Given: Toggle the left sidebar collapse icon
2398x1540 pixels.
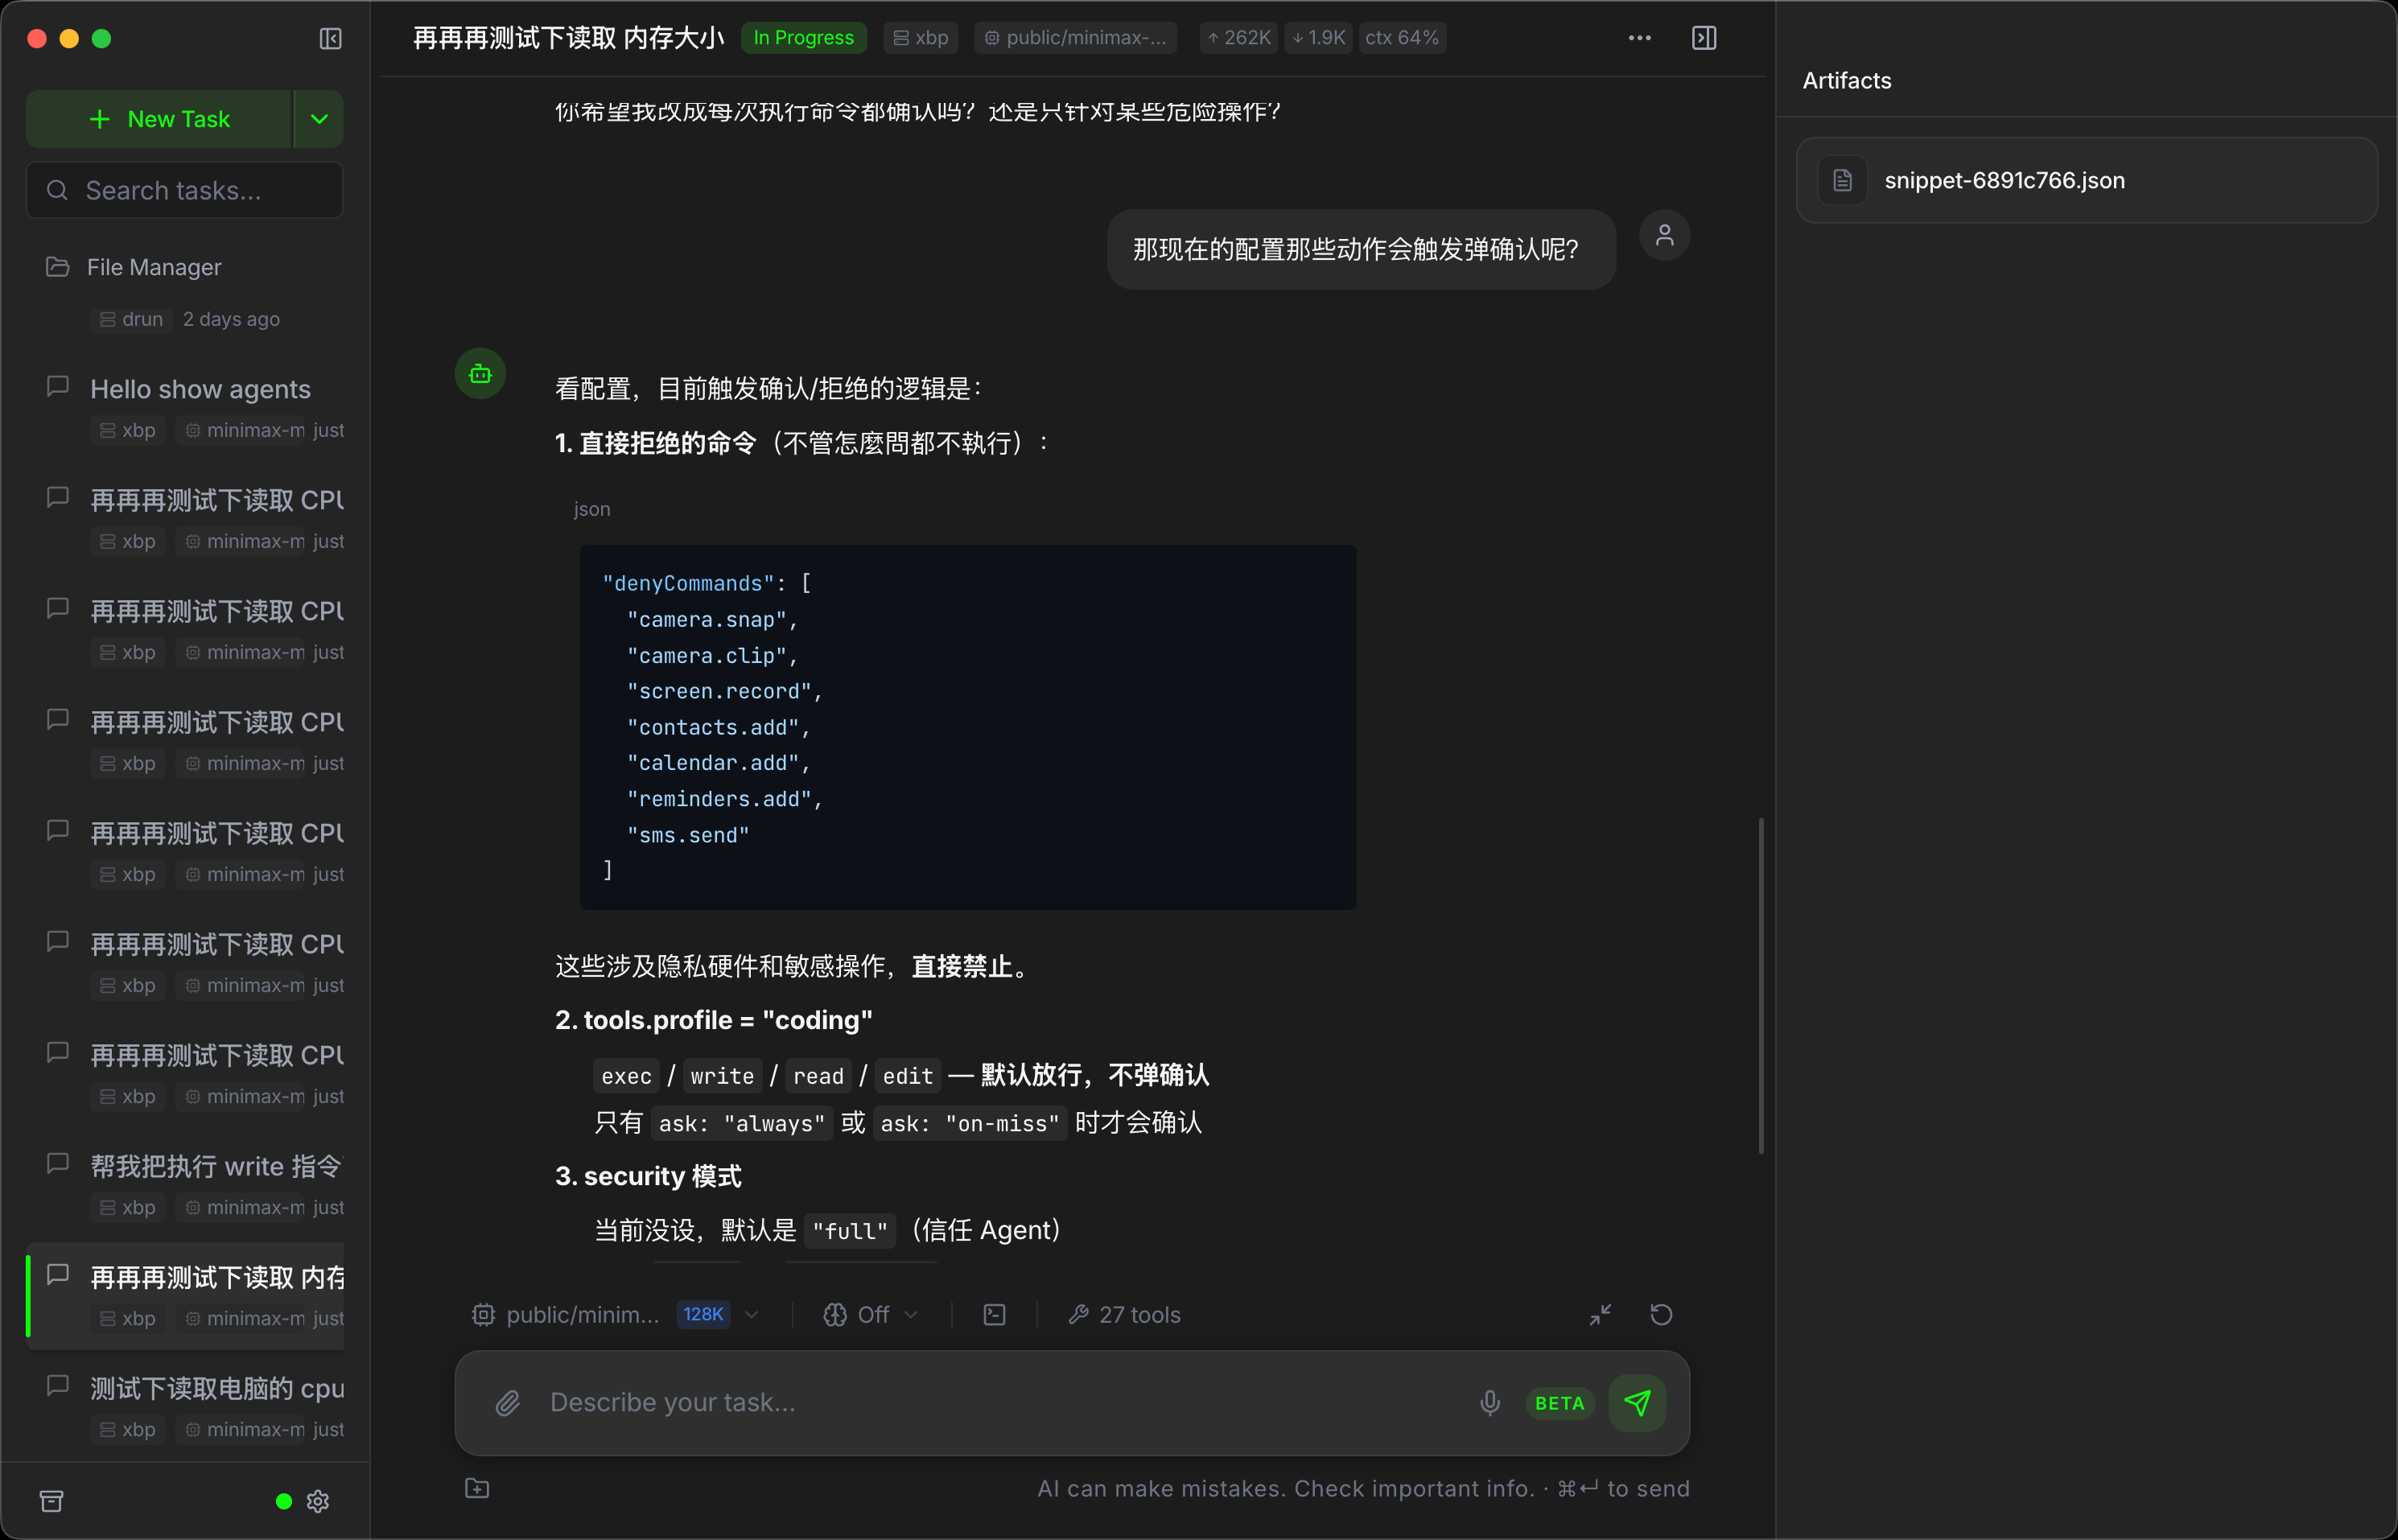Looking at the screenshot, I should coord(330,39).
